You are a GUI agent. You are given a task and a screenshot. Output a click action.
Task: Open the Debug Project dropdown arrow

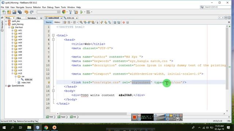click(92, 12)
